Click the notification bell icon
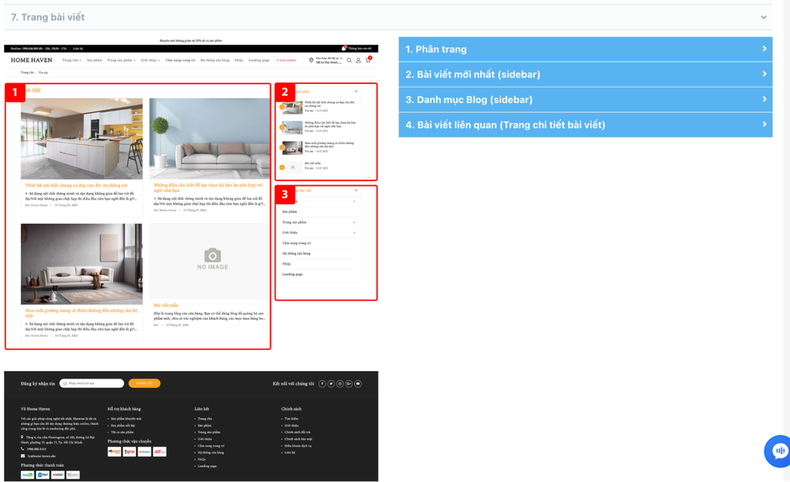 point(343,49)
